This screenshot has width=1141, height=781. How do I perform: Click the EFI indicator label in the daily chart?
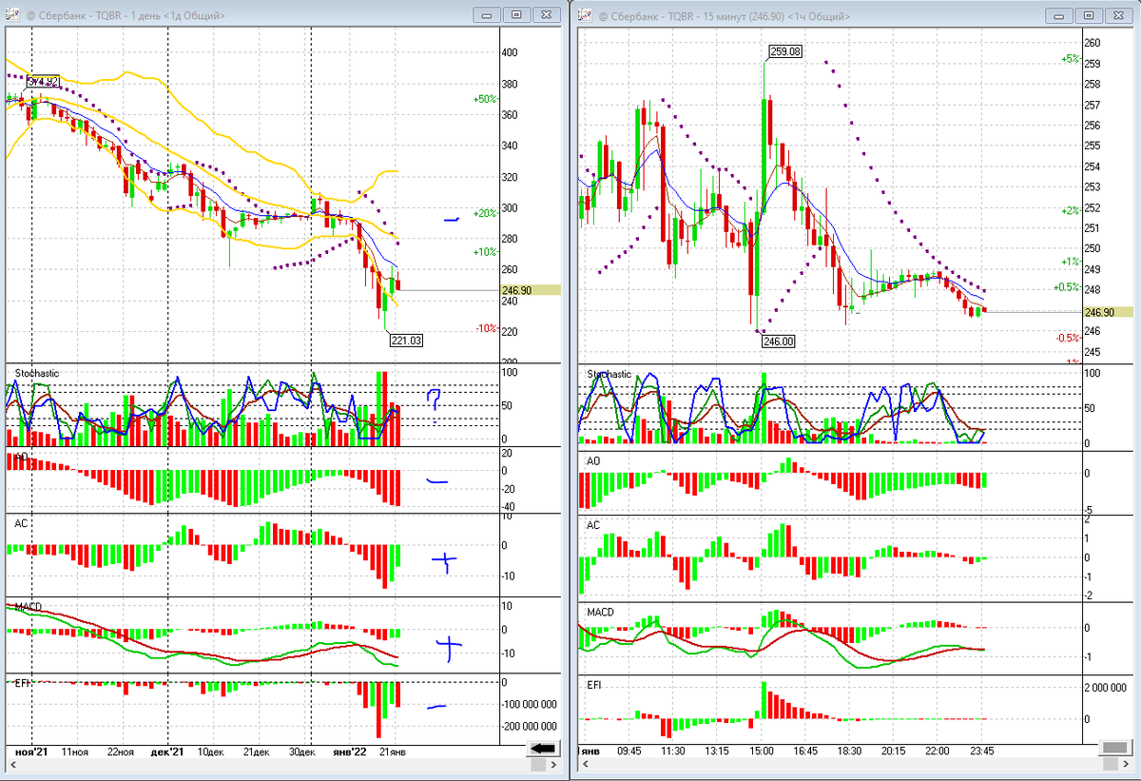tap(21, 682)
